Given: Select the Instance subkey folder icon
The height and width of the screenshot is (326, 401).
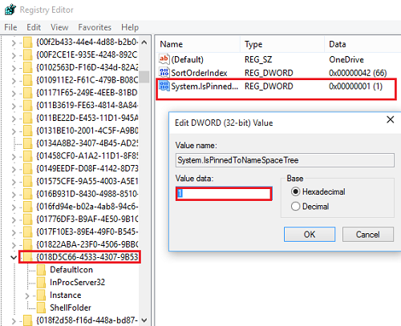Looking at the screenshot, I should [x=41, y=295].
